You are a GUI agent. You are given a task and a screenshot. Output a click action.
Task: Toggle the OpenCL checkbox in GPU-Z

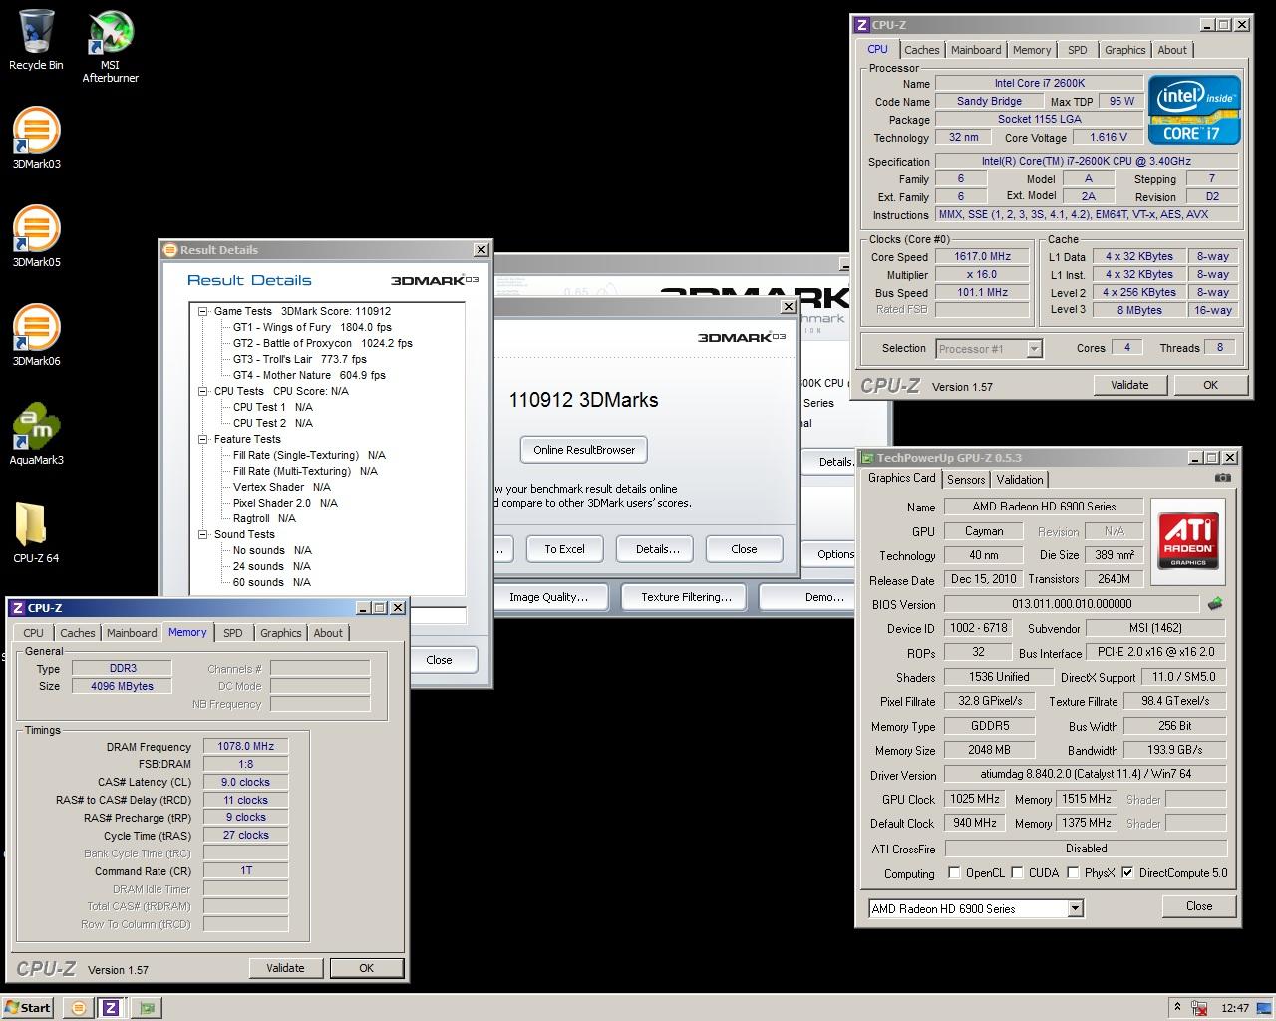(x=954, y=872)
